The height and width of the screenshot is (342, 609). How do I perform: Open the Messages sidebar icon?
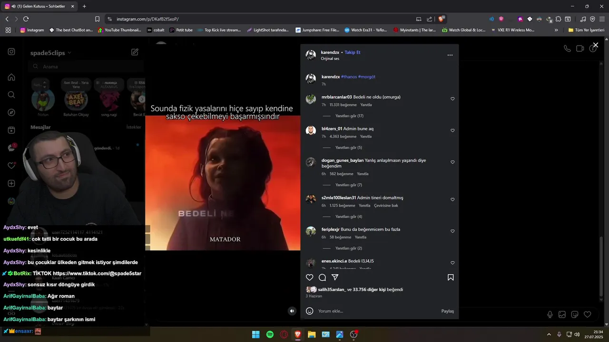11,148
